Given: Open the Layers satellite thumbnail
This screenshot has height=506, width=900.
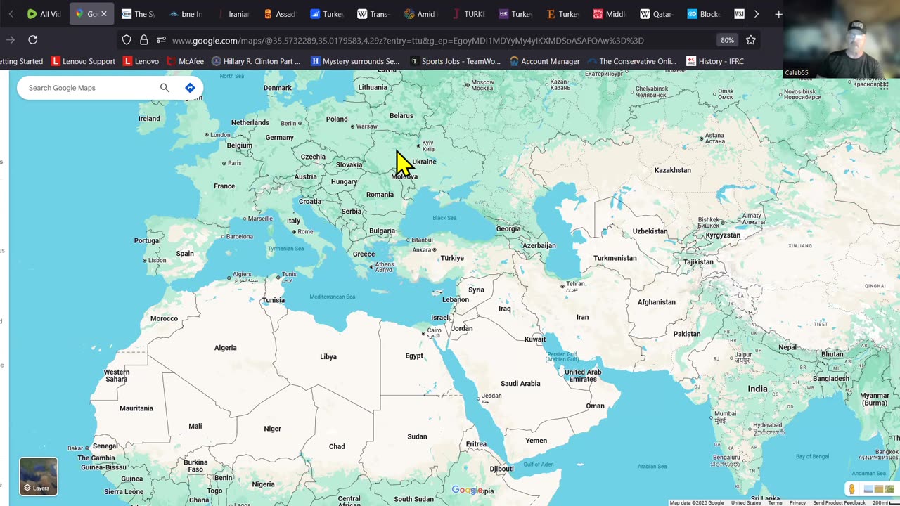Looking at the screenshot, I should pyautogui.click(x=39, y=476).
